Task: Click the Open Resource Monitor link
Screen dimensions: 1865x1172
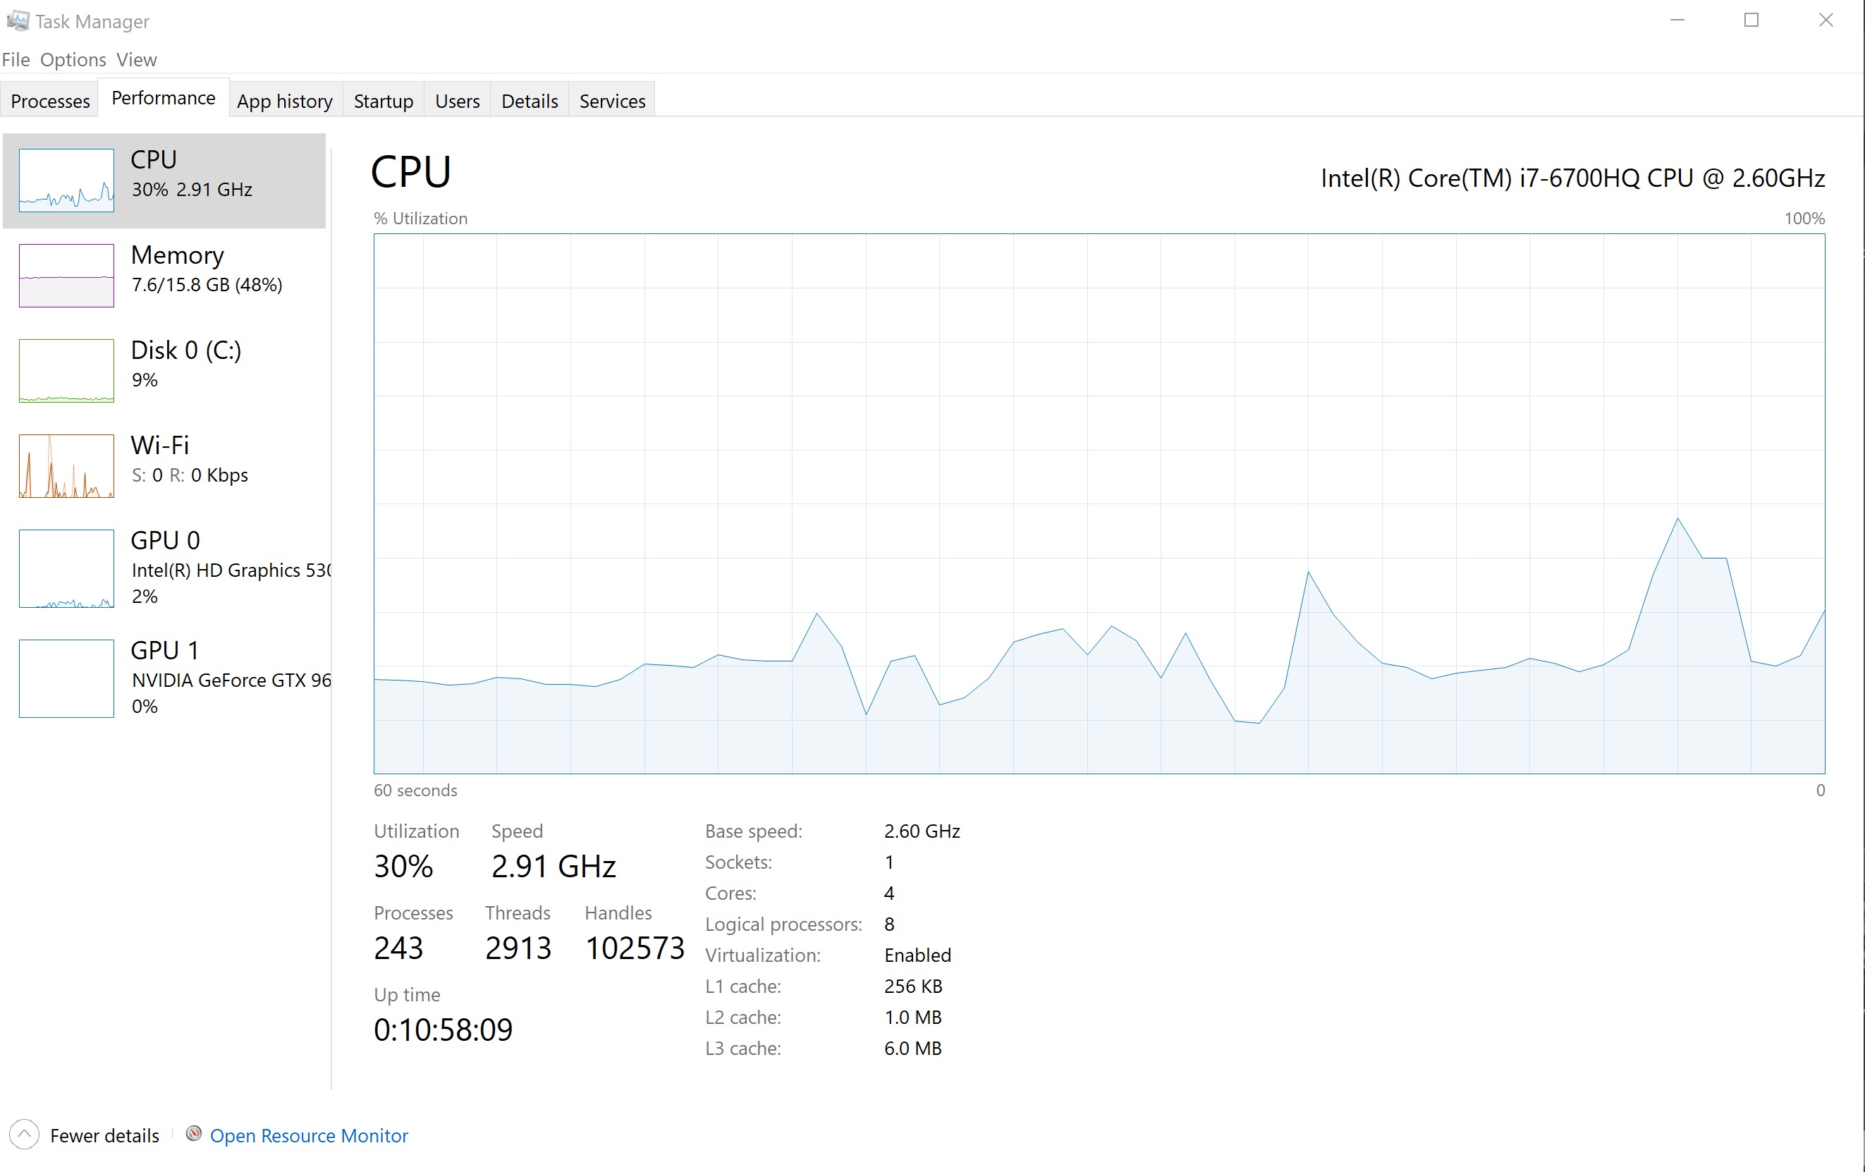Action: point(308,1135)
